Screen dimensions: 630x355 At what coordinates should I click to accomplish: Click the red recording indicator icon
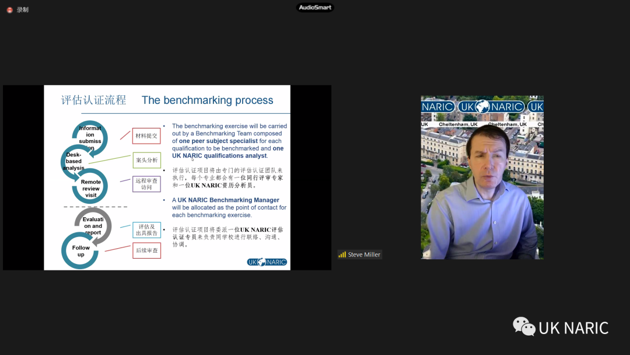click(9, 10)
